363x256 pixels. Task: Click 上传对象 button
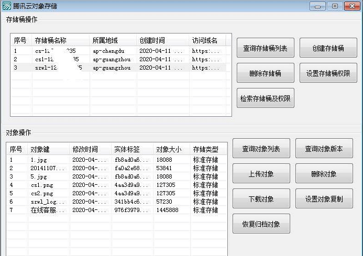[261, 173]
